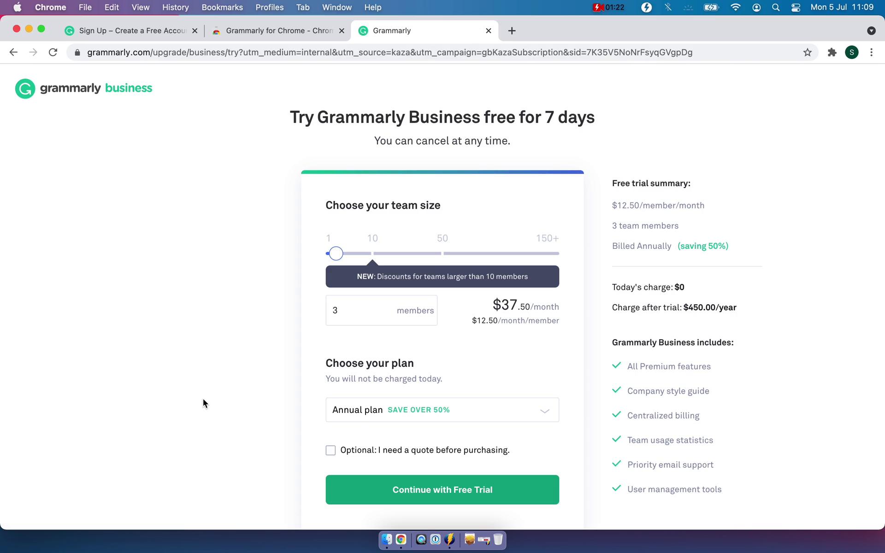Viewport: 885px width, 553px height.
Task: Click Continue with Free Trial button
Action: pyautogui.click(x=442, y=489)
